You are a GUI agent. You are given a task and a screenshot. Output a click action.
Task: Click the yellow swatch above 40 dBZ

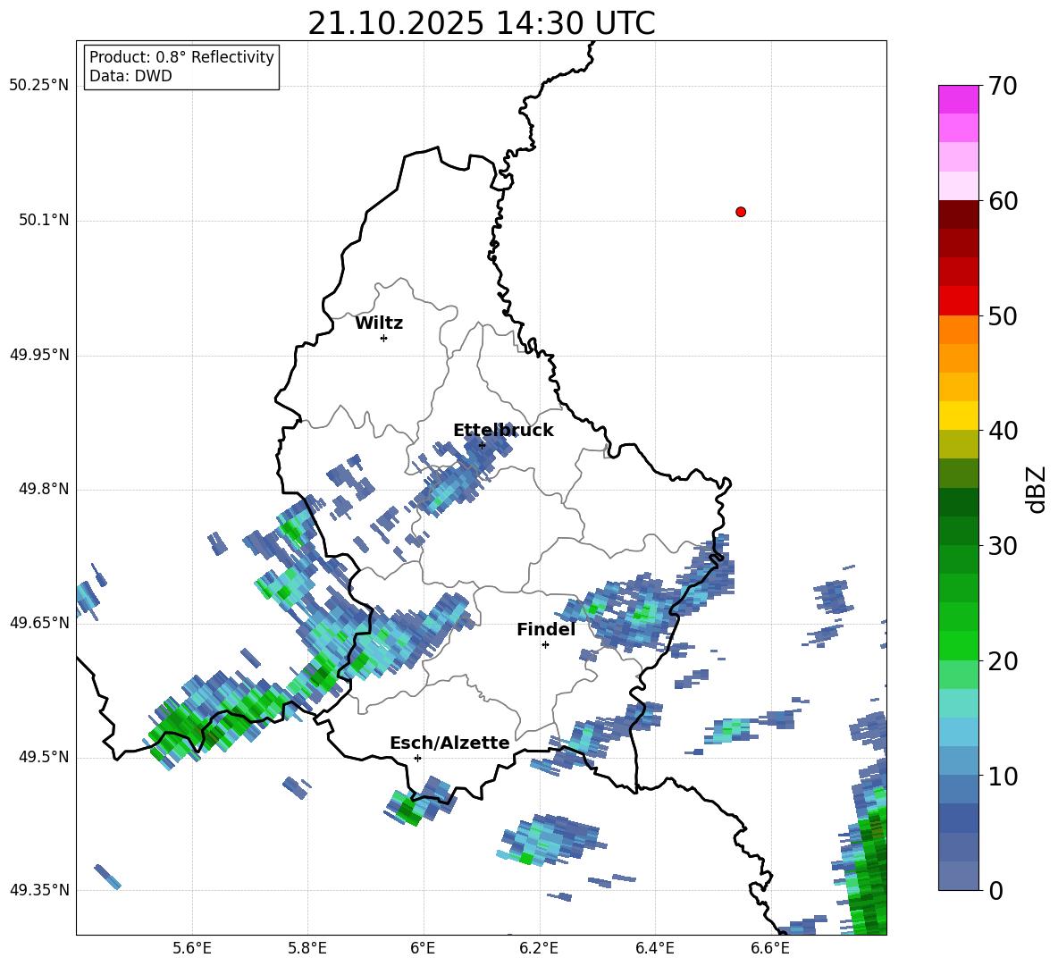[958, 416]
